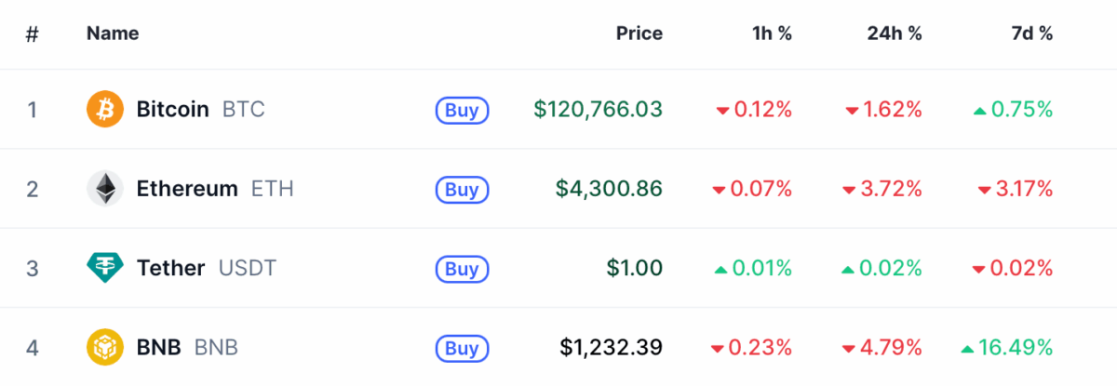1117x386 pixels.
Task: Click the BNB coin logo icon
Action: pos(105,348)
